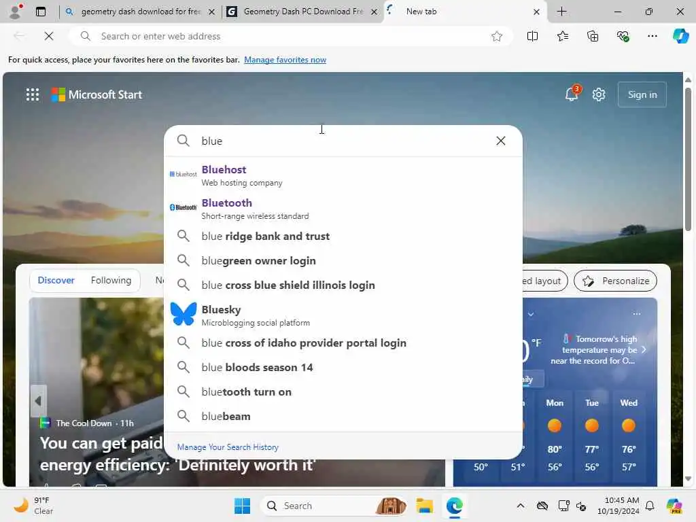The image size is (696, 522).
Task: Select the Following feed tab
Action: tap(111, 281)
